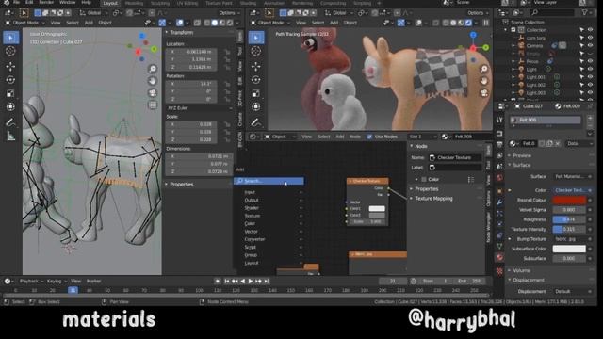This screenshot has width=603, height=339.
Task: Select the Move tool in right render viewport
Action: tap(256, 66)
